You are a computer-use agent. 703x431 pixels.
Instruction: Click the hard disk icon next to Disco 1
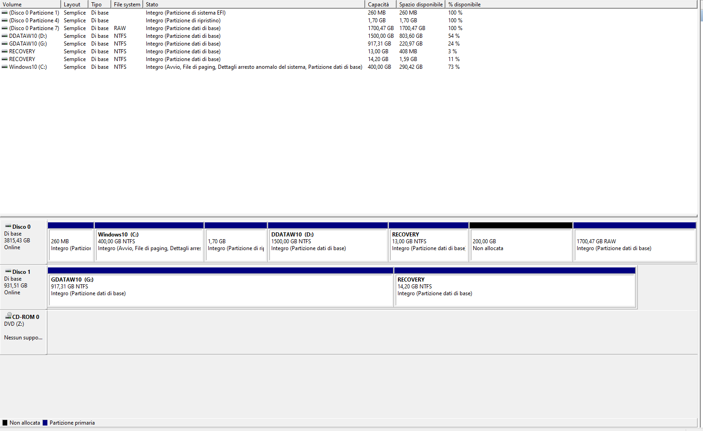(8, 271)
